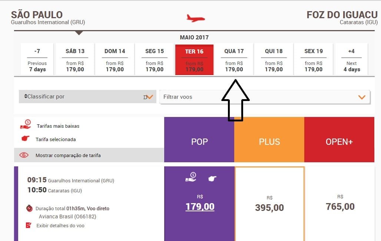
Task: Go to Next 4 days
Action: pos(351,59)
